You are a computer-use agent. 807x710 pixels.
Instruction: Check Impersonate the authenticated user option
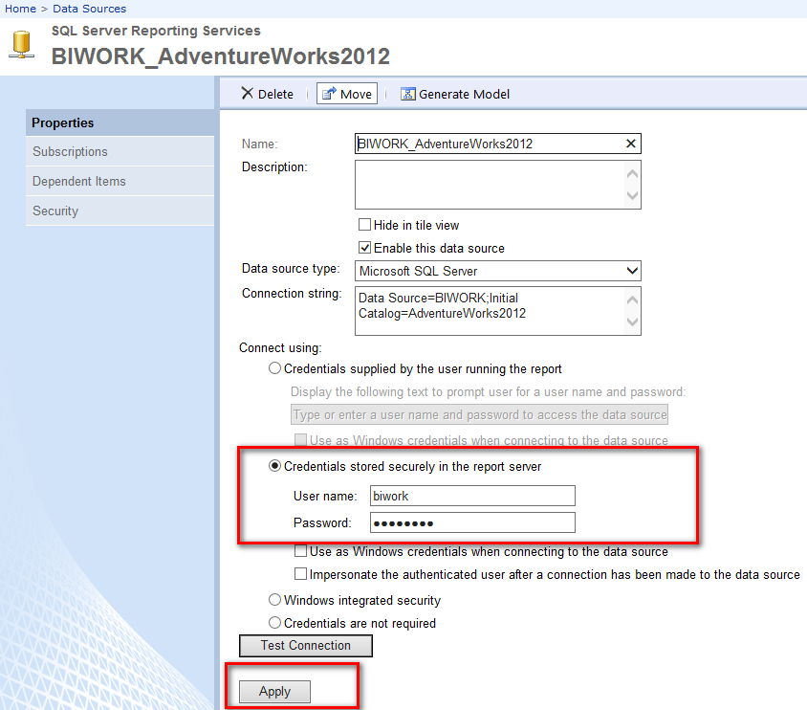300,573
